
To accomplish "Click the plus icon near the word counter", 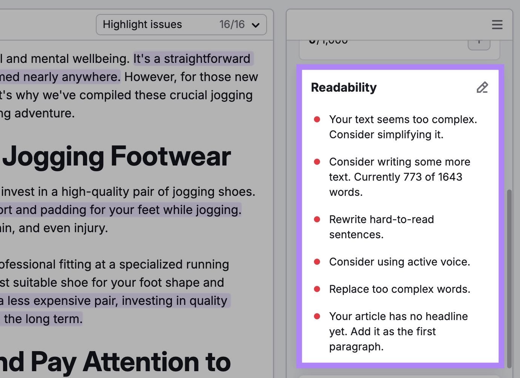I will pos(479,42).
